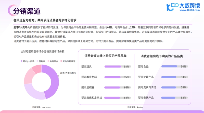Click the 婴儿音乐和发声机 64% bar

[118, 98]
